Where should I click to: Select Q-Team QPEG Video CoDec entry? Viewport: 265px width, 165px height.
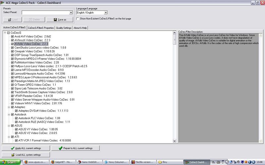pyautogui.click(x=35, y=85)
